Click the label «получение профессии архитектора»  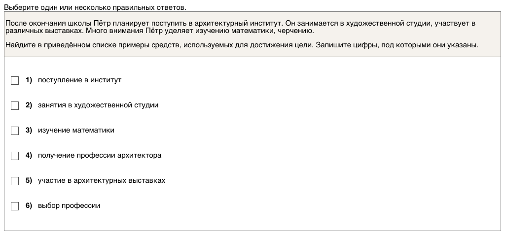click(100, 155)
